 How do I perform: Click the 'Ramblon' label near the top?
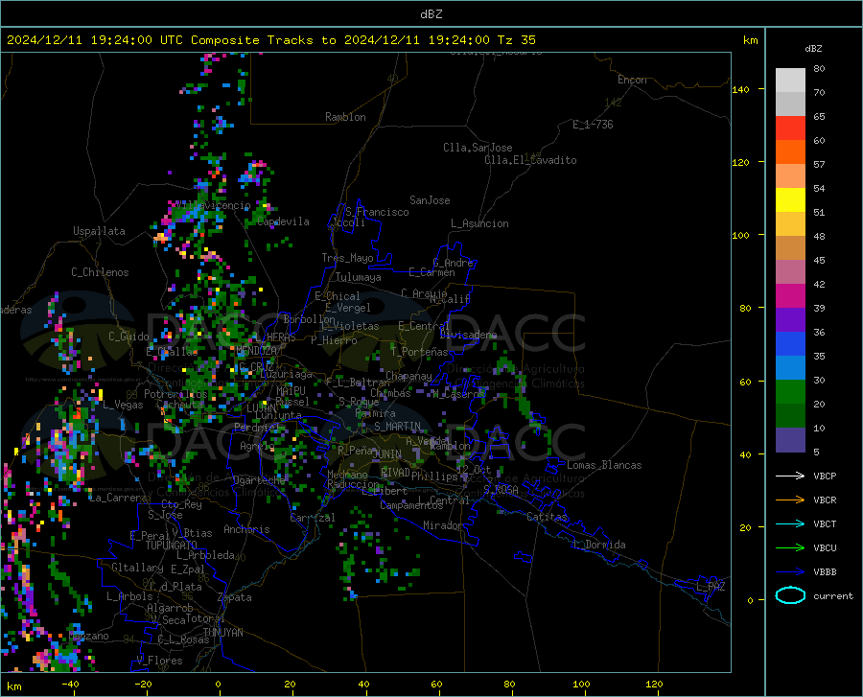pyautogui.click(x=345, y=117)
